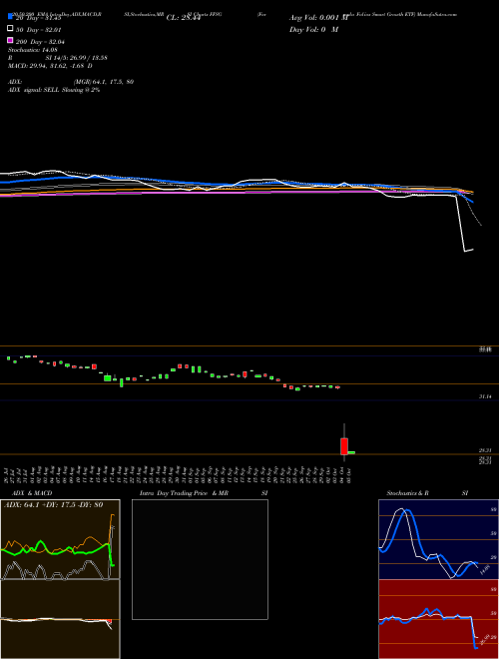The image size is (499, 659).
Task: Select the '20 Day' EMA value label
Action: 38,18
